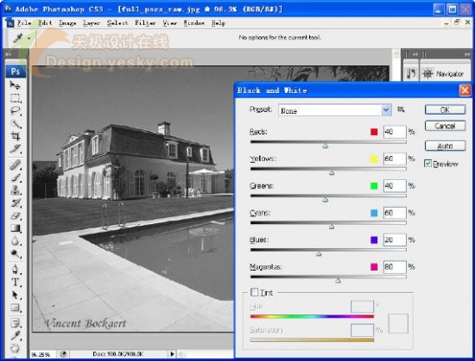Expand the Preset dropdown list
The height and width of the screenshot is (361, 475).
(386, 110)
